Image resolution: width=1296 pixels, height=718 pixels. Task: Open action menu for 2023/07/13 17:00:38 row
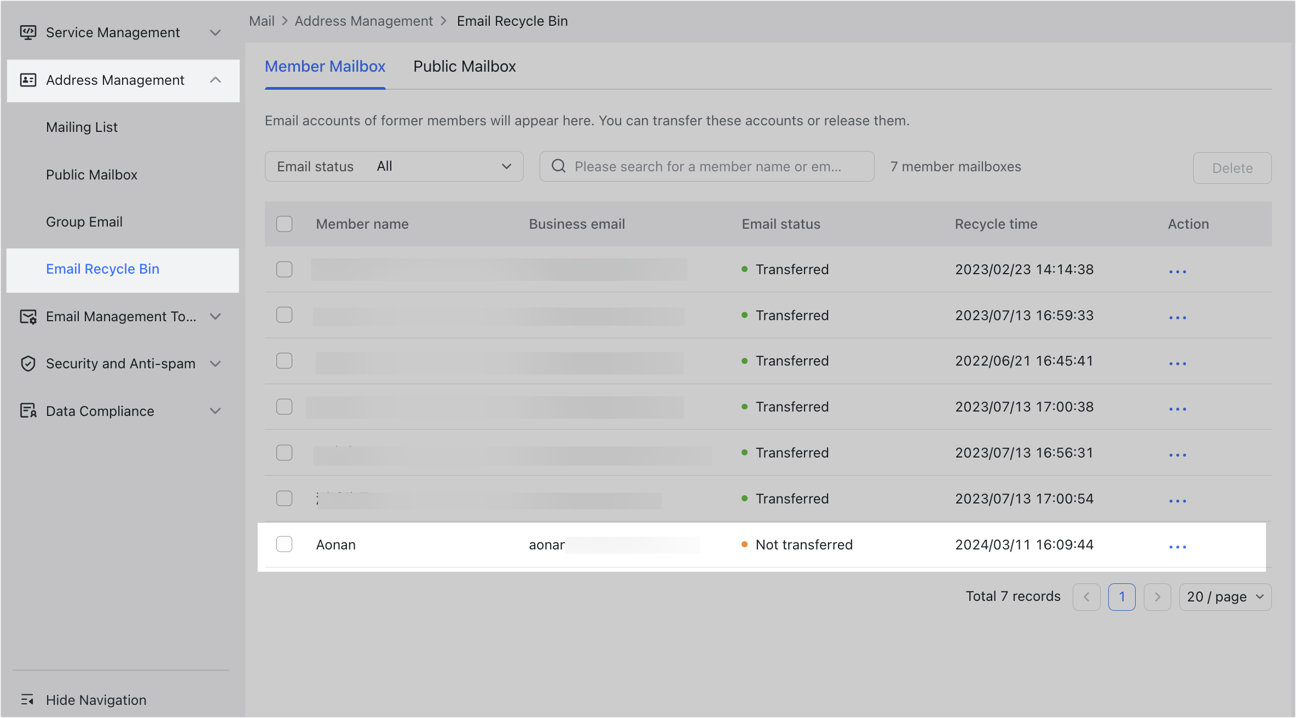click(1177, 409)
